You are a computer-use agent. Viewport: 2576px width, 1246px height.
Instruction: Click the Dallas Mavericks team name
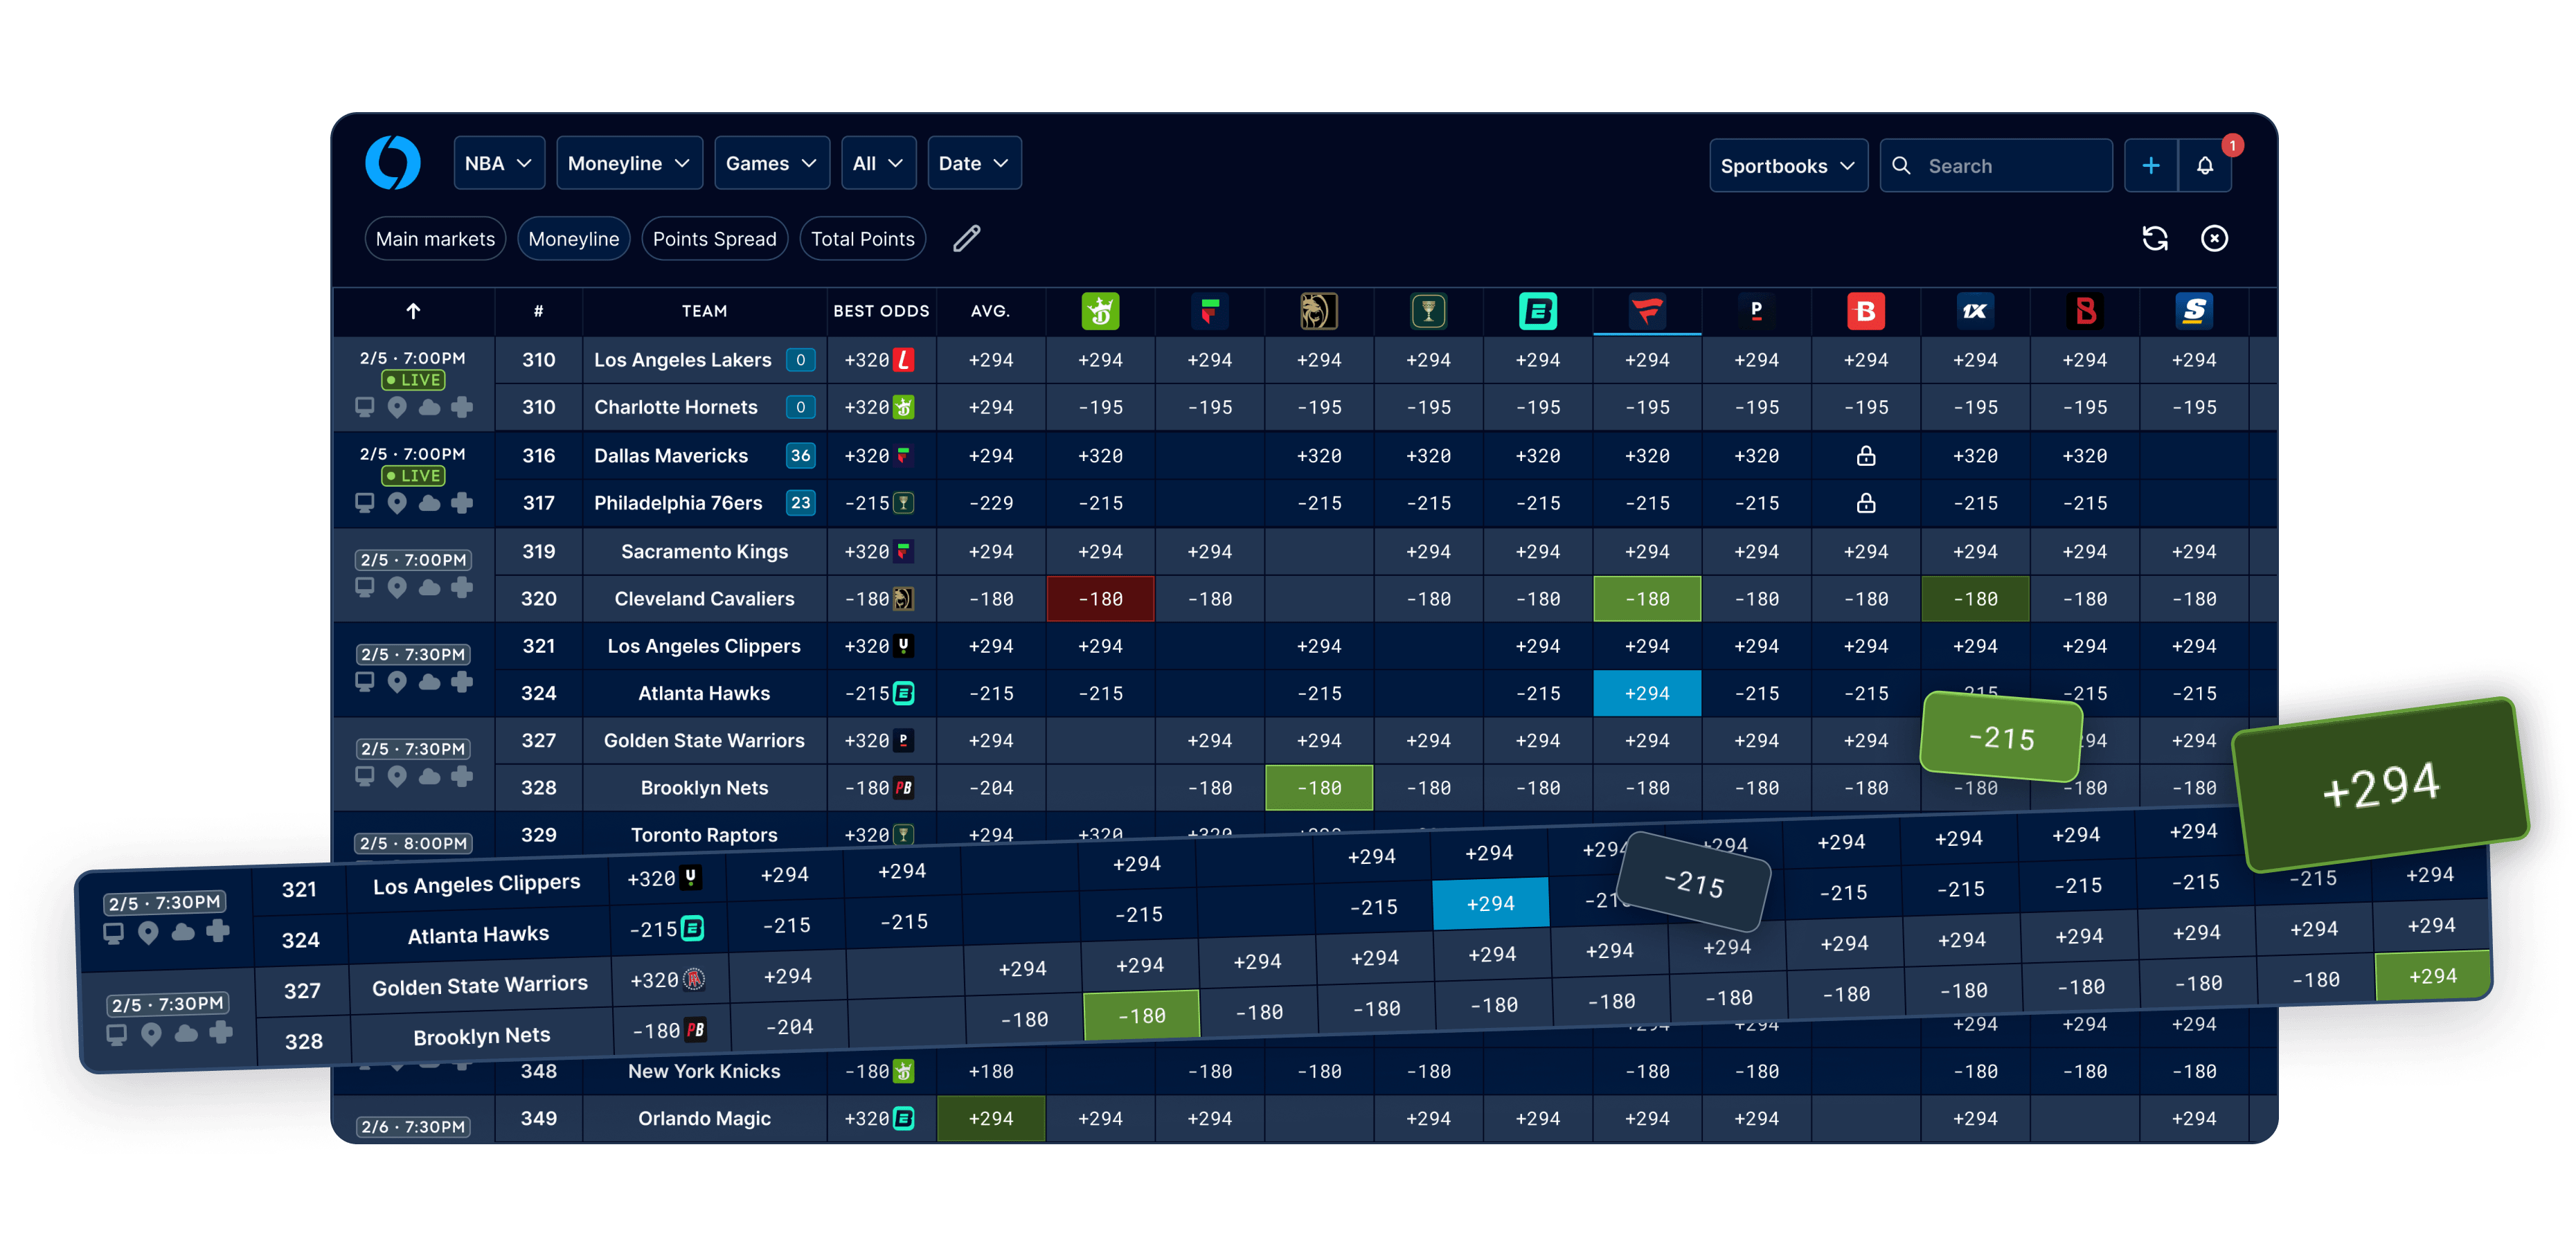671,456
